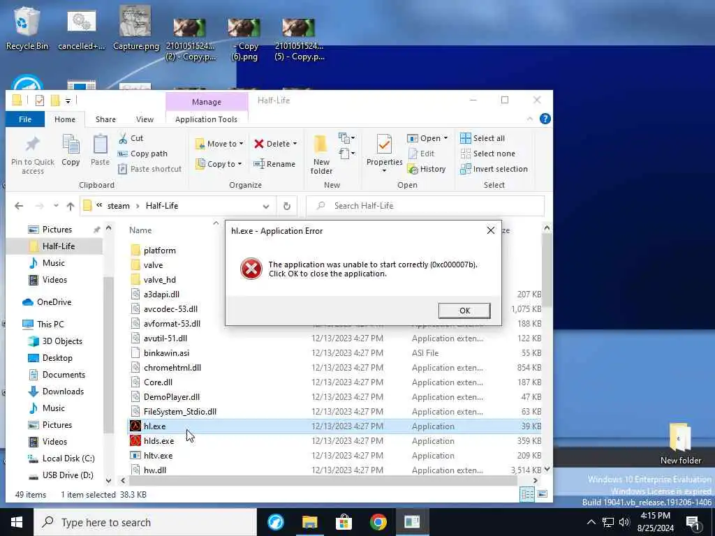The height and width of the screenshot is (536, 715).
Task: Go back with the back arrow
Action: point(19,206)
